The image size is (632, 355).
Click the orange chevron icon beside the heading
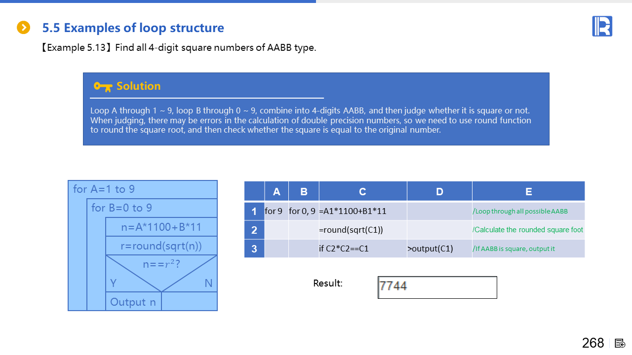pos(23,28)
